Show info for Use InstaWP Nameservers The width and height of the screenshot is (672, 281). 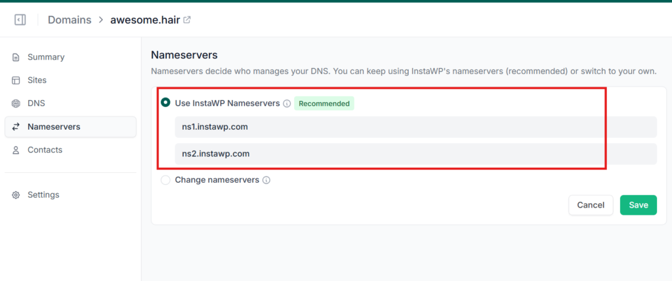(287, 103)
